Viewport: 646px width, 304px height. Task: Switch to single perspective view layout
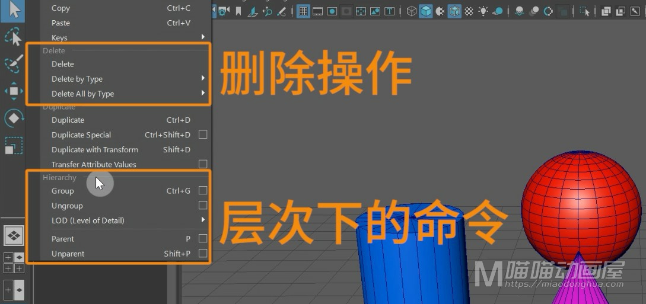[14, 235]
